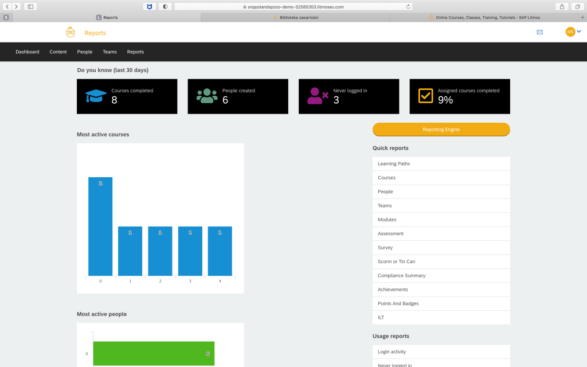Open Reports in the navigation bar
This screenshot has height=367, width=587.
[x=135, y=52]
